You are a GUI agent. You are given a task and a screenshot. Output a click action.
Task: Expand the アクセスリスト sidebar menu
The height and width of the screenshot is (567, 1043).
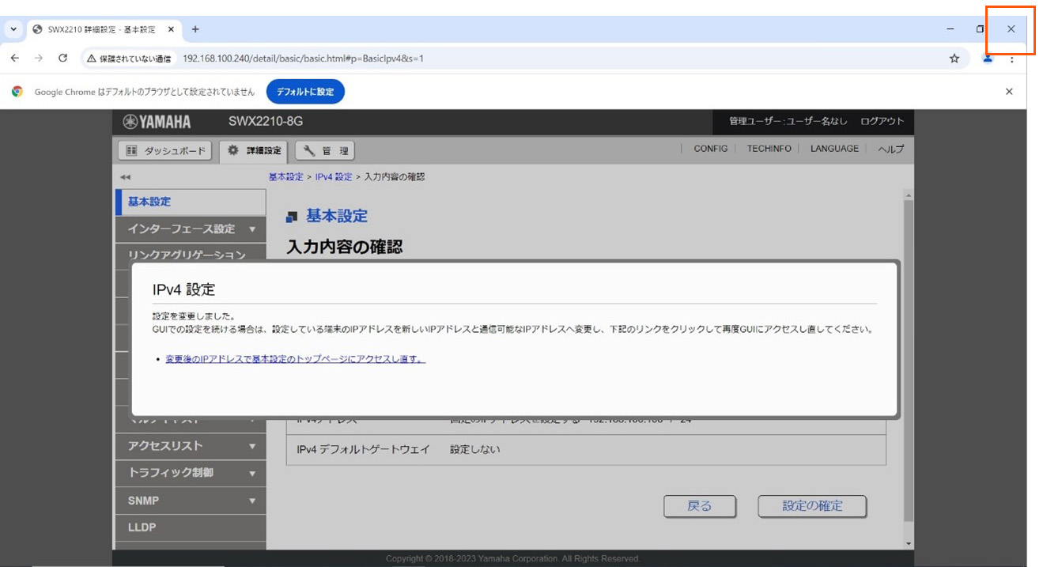pyautogui.click(x=252, y=446)
